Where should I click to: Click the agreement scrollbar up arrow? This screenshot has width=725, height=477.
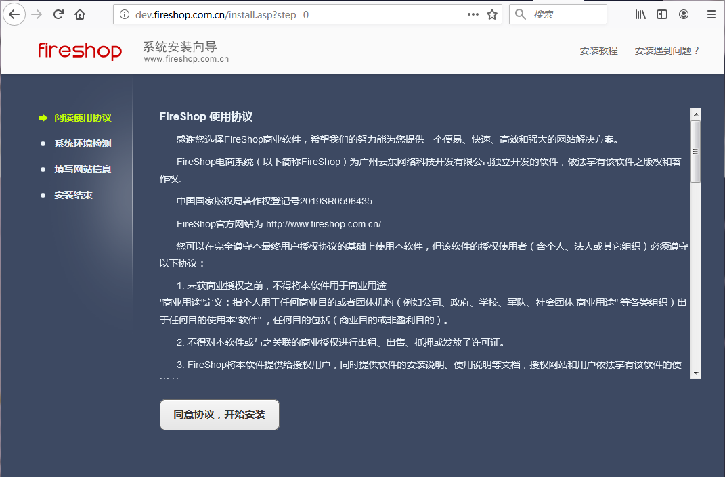(x=695, y=114)
